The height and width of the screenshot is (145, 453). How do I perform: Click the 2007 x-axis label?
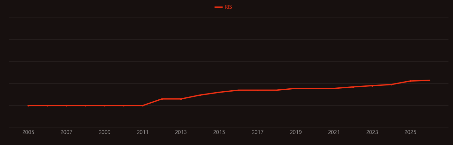point(66,132)
